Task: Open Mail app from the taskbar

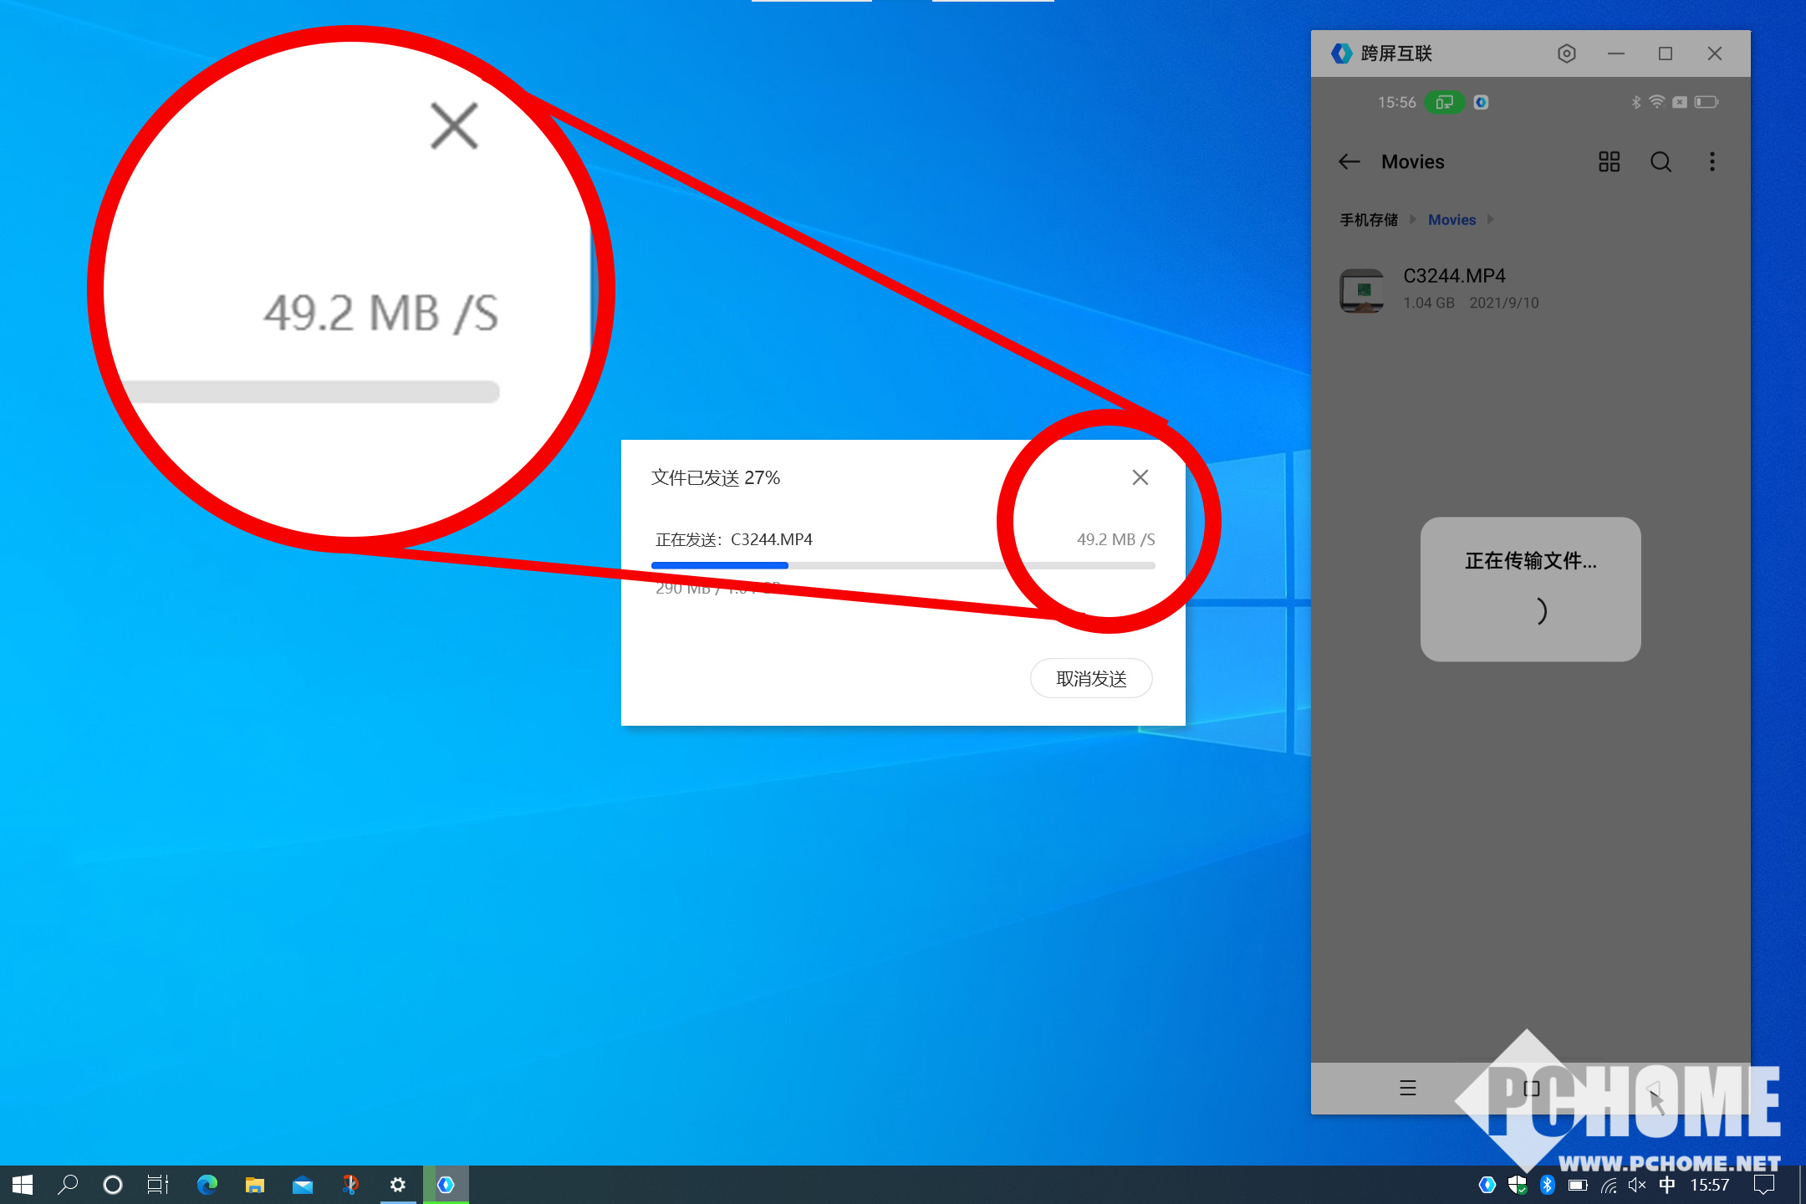Action: [x=302, y=1185]
